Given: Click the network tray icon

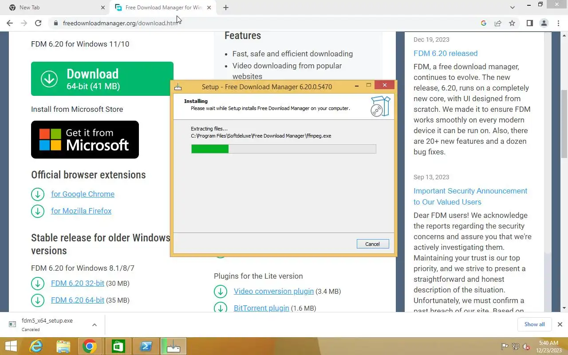Looking at the screenshot, I should point(516,347).
